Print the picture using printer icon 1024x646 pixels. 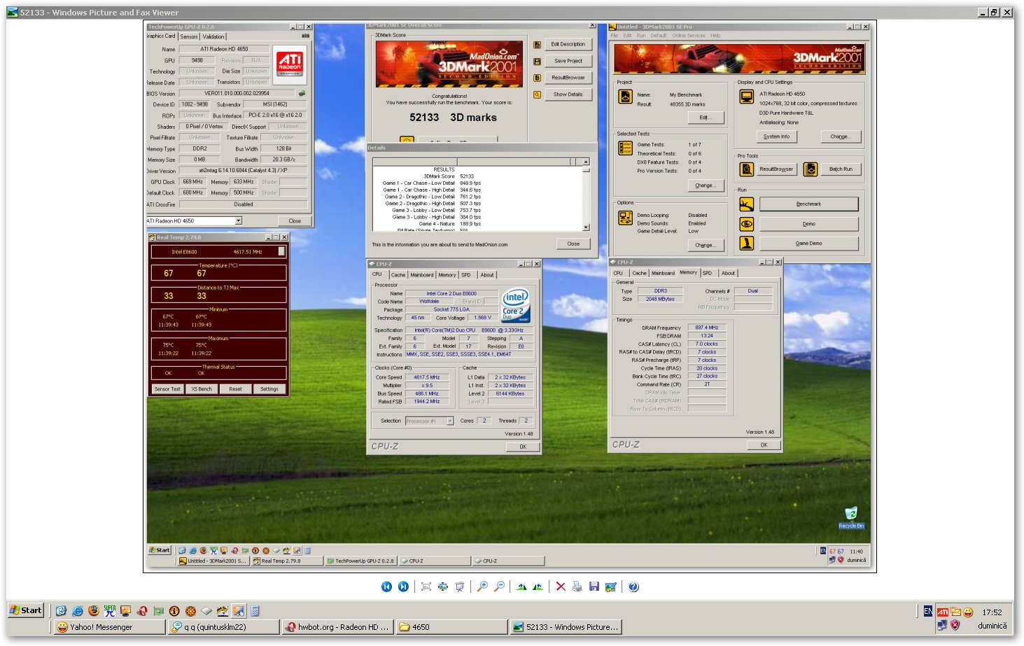click(577, 587)
